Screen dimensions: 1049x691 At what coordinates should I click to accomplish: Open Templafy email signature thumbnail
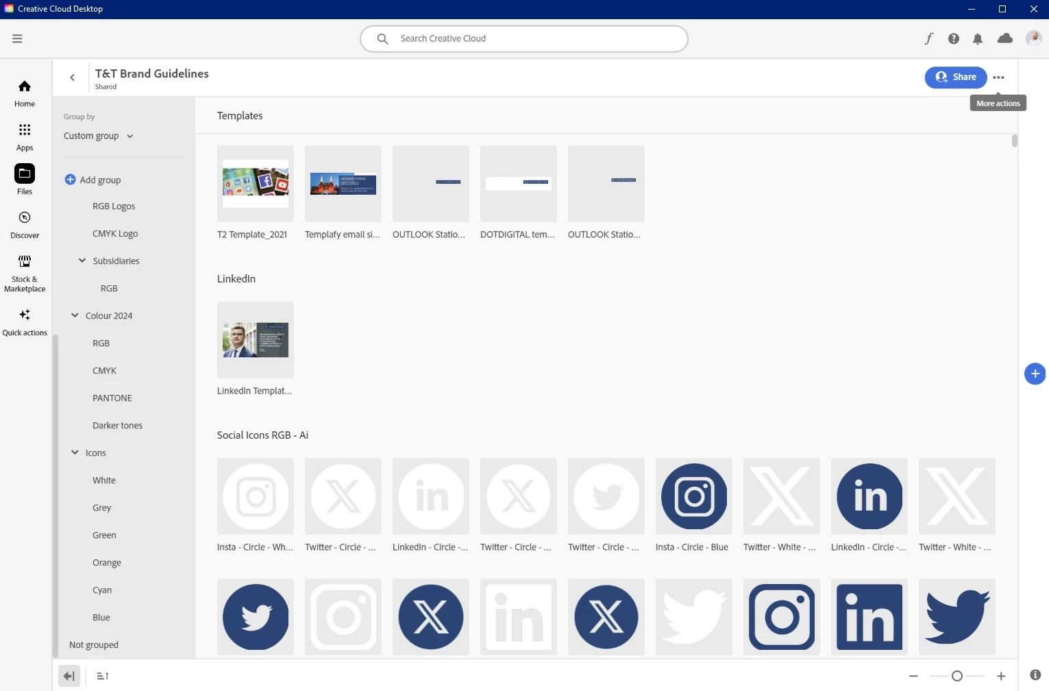coord(343,184)
